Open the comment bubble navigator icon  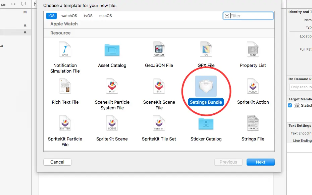pos(23,4)
